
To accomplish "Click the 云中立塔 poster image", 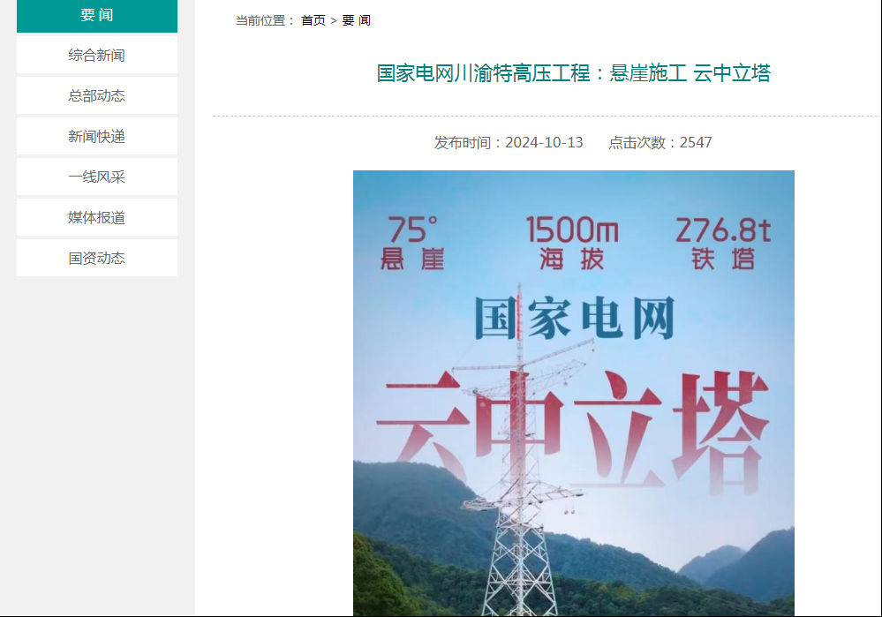I will point(574,393).
